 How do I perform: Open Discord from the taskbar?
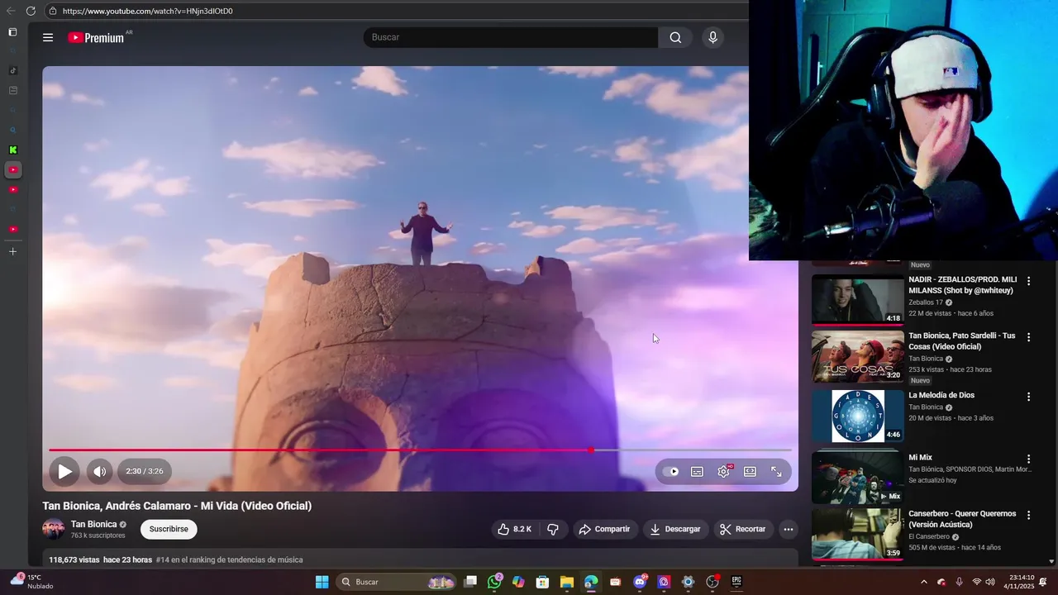pyautogui.click(x=639, y=582)
